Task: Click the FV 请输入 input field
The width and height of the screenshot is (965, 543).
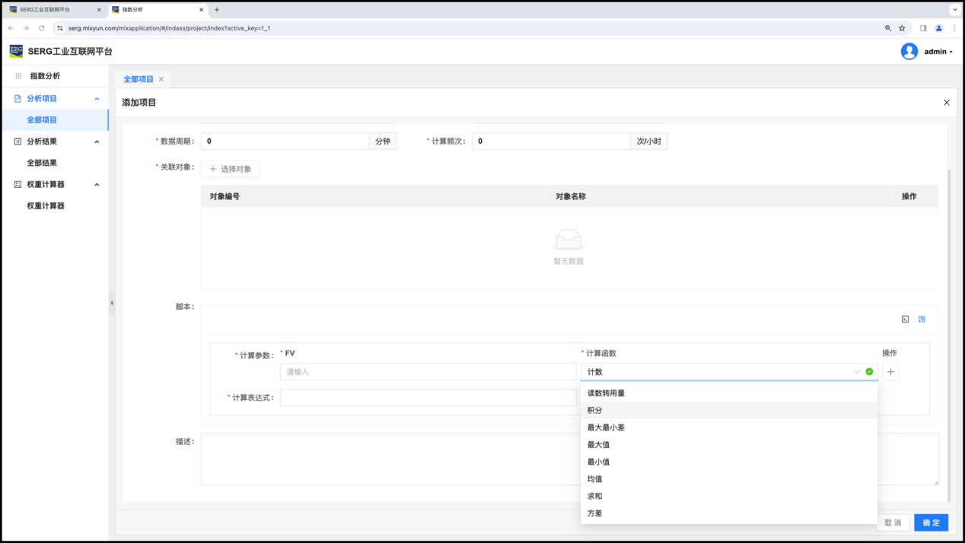Action: 428,372
